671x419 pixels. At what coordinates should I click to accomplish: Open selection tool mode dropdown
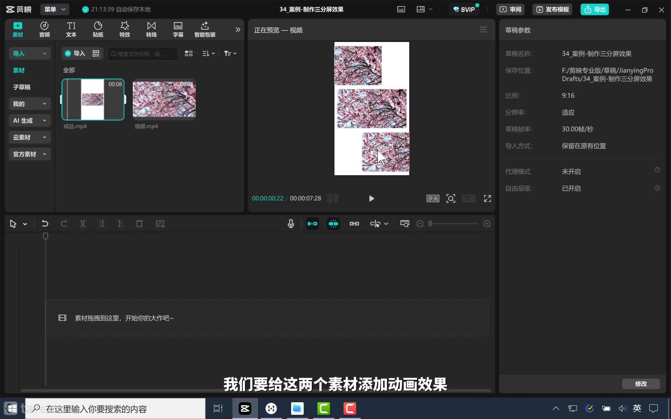tap(25, 224)
